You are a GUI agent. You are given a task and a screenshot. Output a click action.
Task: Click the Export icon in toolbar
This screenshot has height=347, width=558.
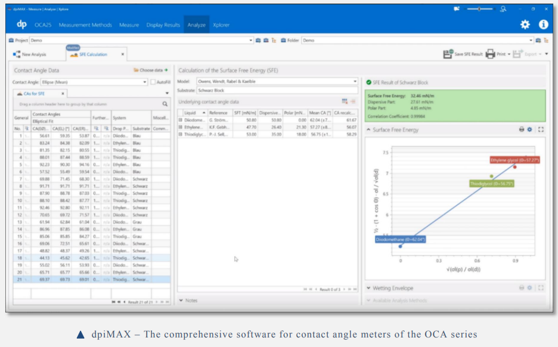point(518,54)
